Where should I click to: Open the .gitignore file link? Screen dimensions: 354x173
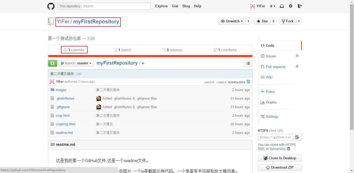click(62, 107)
